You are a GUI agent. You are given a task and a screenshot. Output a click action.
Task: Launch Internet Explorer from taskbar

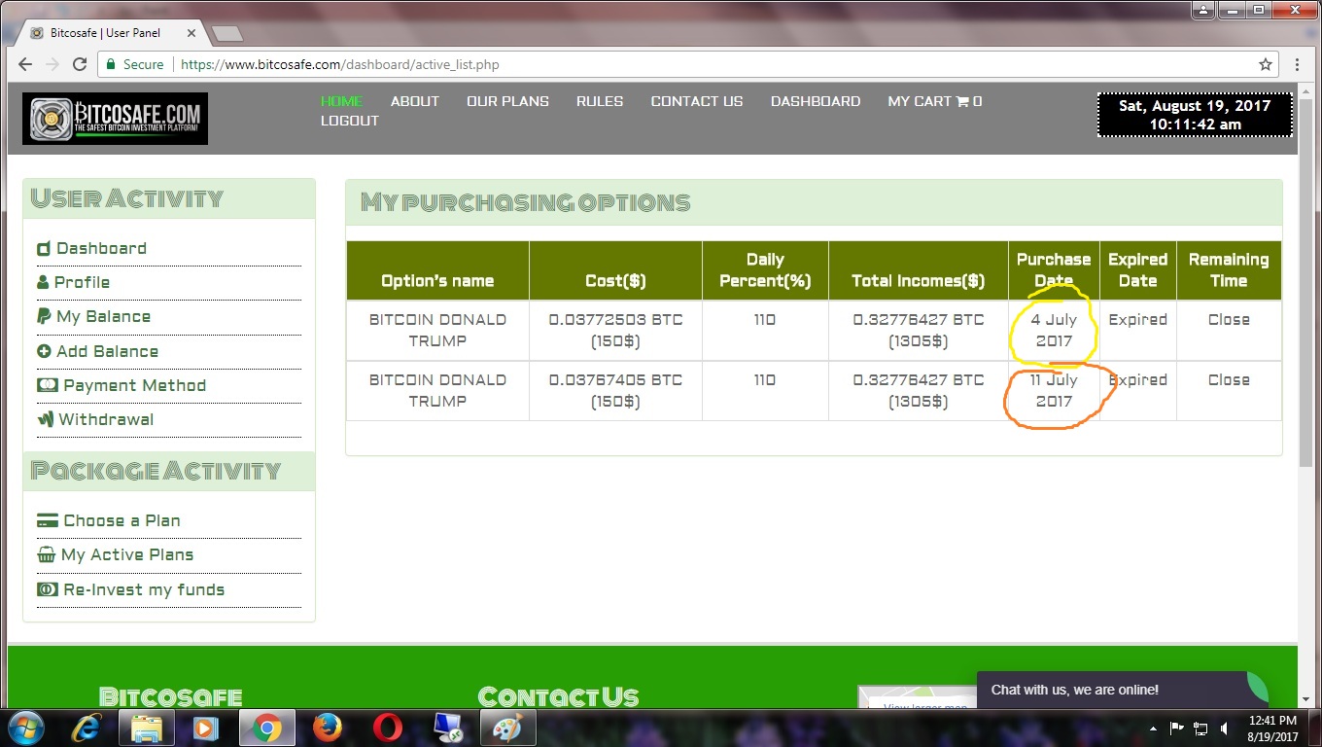87,728
